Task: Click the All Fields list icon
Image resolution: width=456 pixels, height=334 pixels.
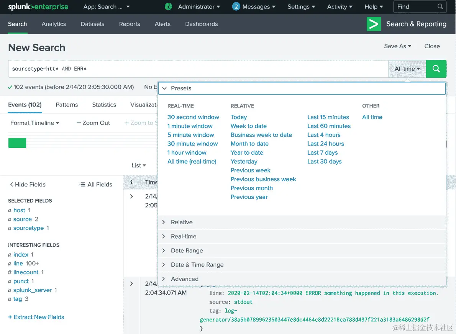Action: pos(82,185)
